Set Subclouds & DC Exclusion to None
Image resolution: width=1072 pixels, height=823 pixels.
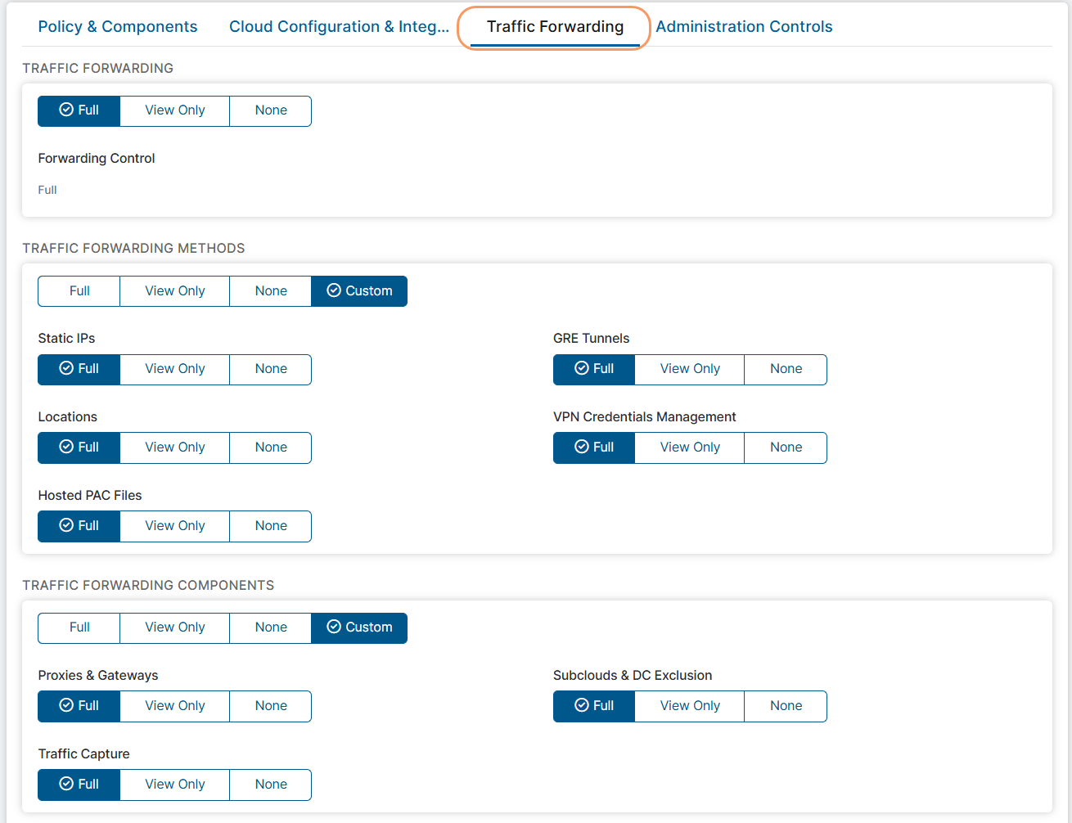tap(785, 705)
